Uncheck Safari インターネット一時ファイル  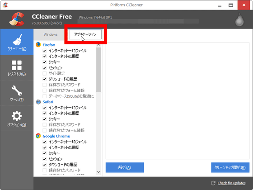(45, 108)
